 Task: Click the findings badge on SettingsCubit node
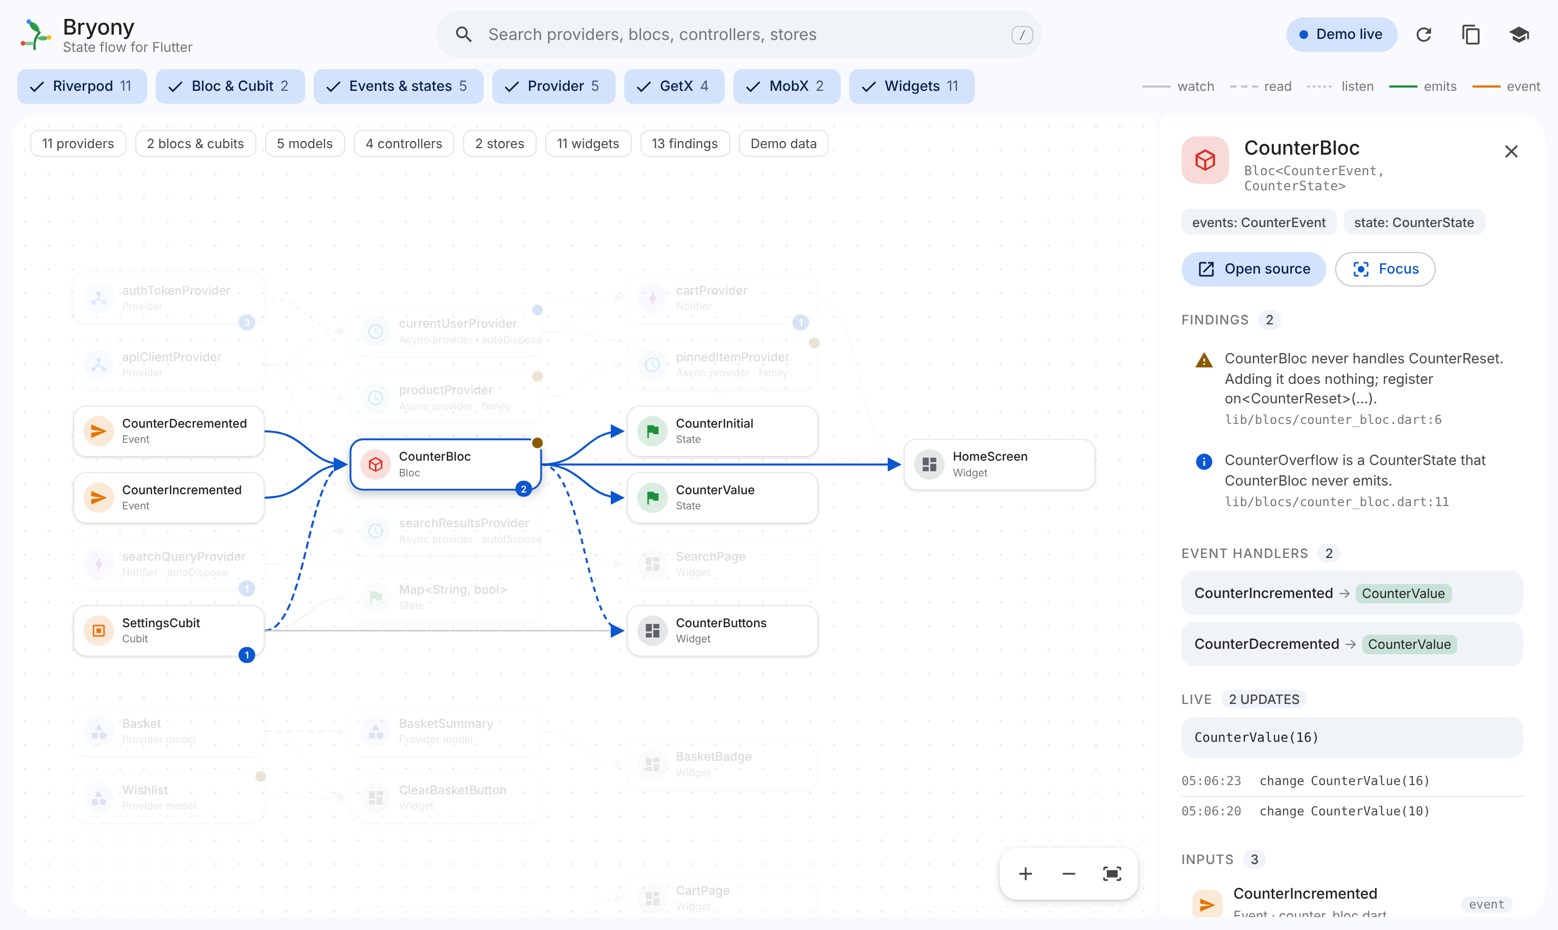pos(247,655)
